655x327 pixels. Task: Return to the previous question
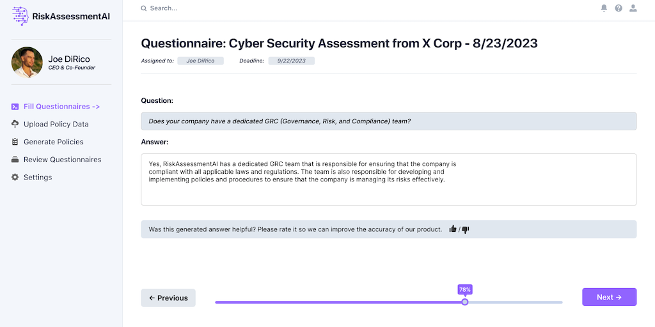click(x=168, y=298)
